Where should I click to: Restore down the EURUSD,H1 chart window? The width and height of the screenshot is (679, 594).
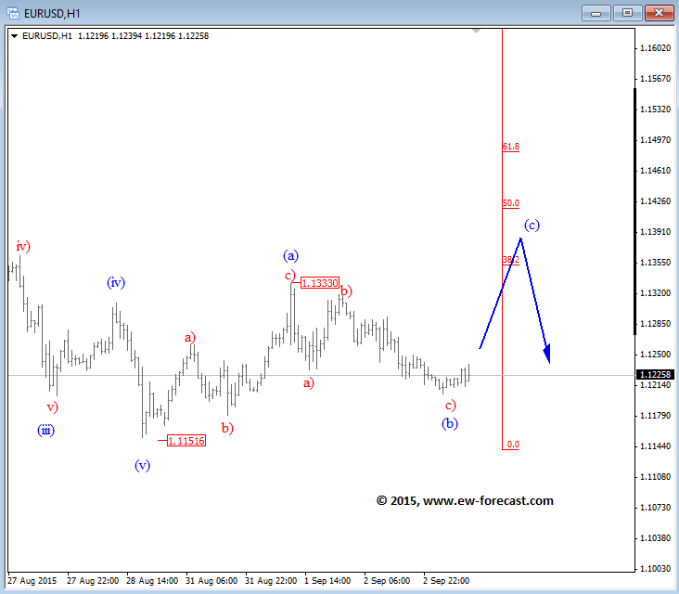[626, 12]
